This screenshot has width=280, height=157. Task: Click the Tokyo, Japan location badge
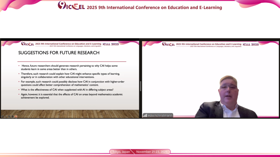tap(121, 152)
